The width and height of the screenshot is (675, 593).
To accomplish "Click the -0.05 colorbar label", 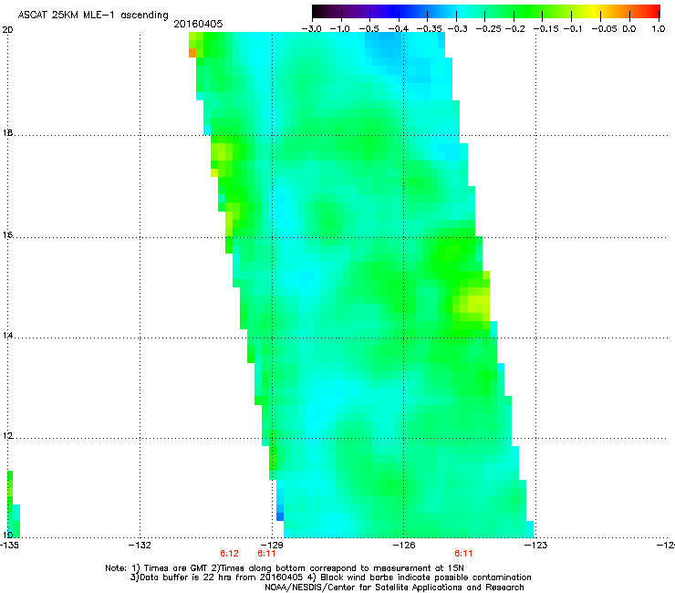I will click(x=604, y=29).
